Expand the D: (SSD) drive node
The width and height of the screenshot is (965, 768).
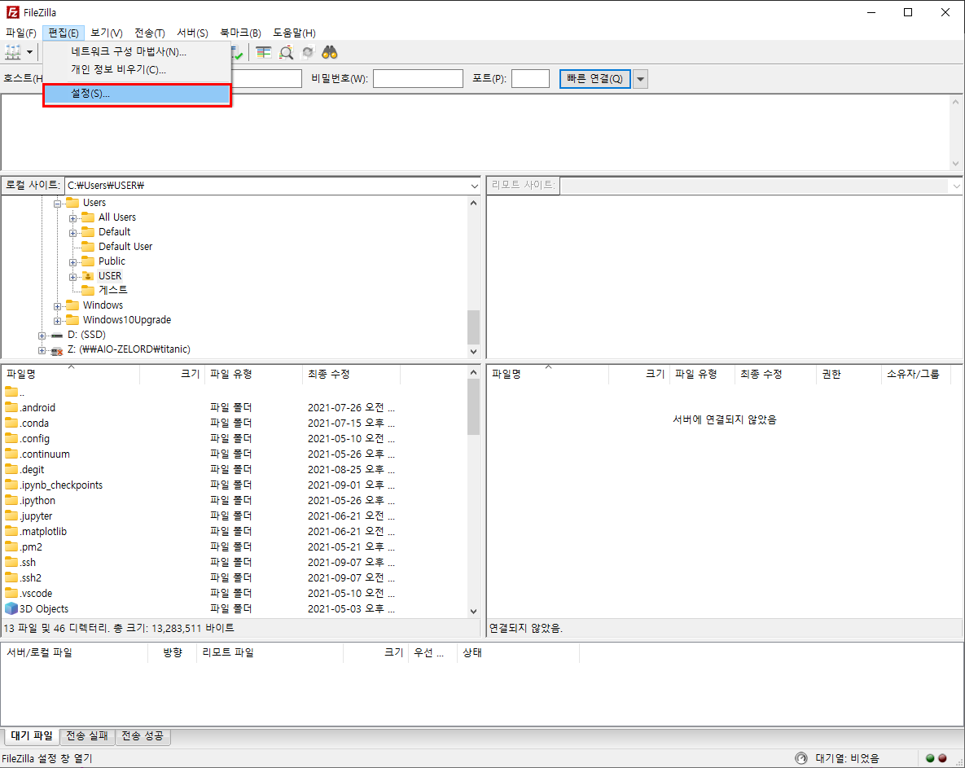42,336
